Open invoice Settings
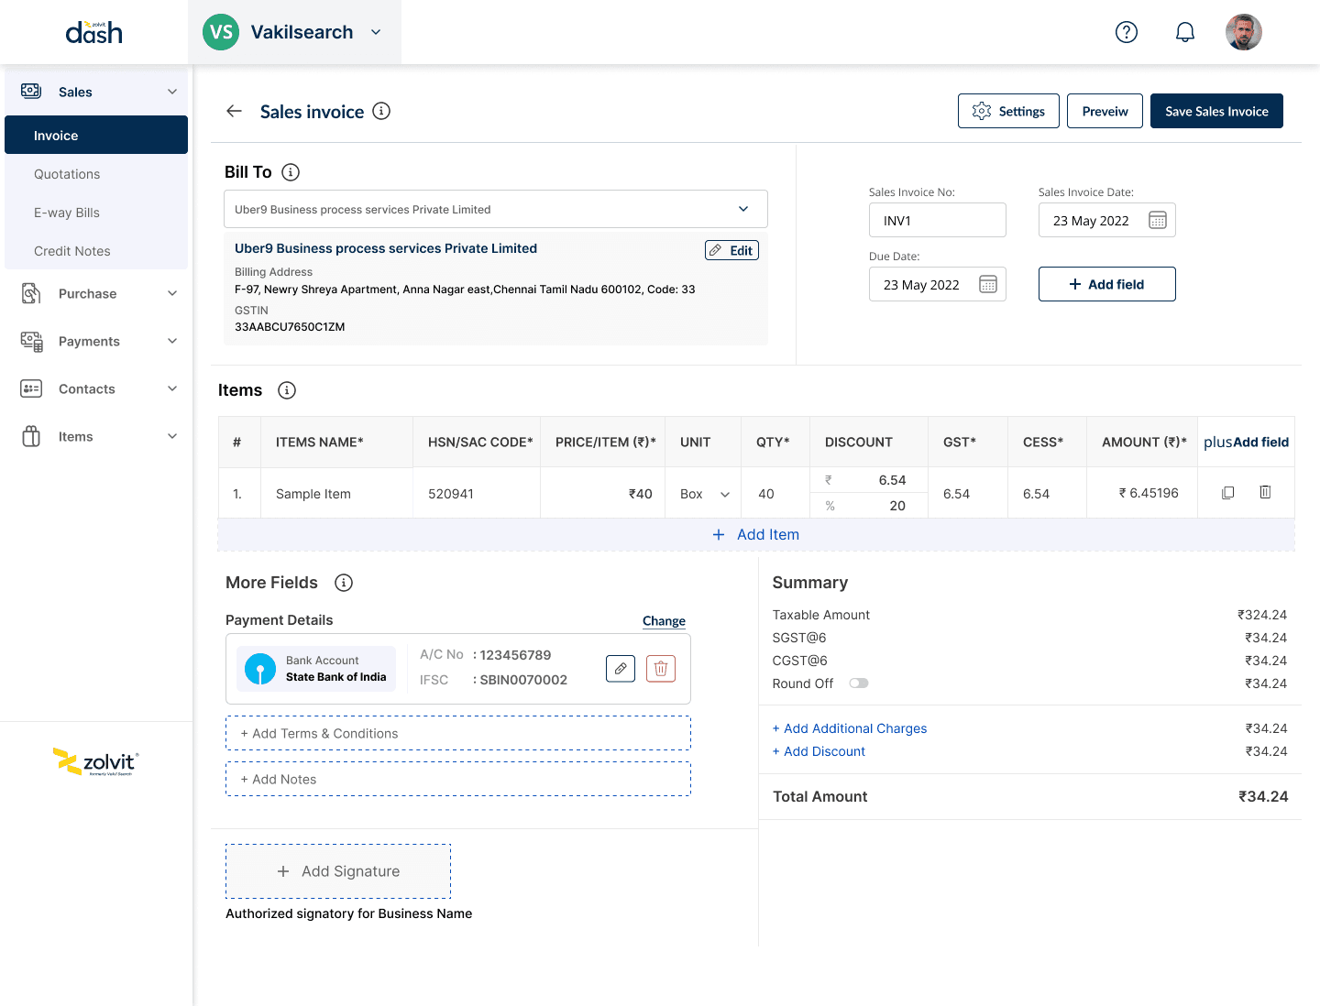The height and width of the screenshot is (1006, 1320). [x=1008, y=111]
